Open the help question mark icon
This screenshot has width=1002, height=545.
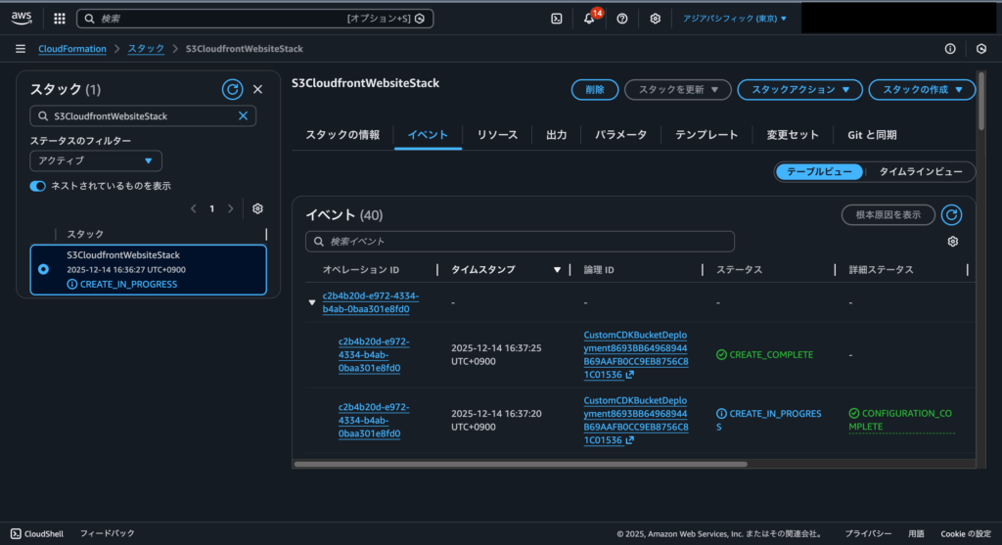[x=622, y=18]
